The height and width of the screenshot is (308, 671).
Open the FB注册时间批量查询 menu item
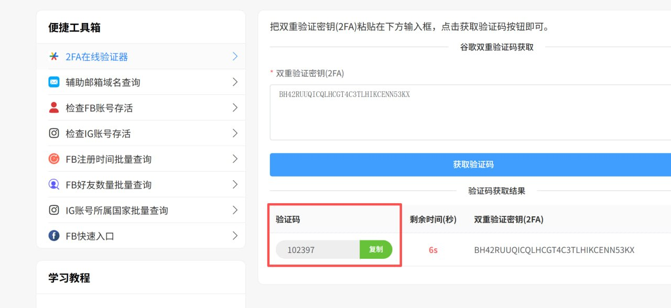[141, 159]
